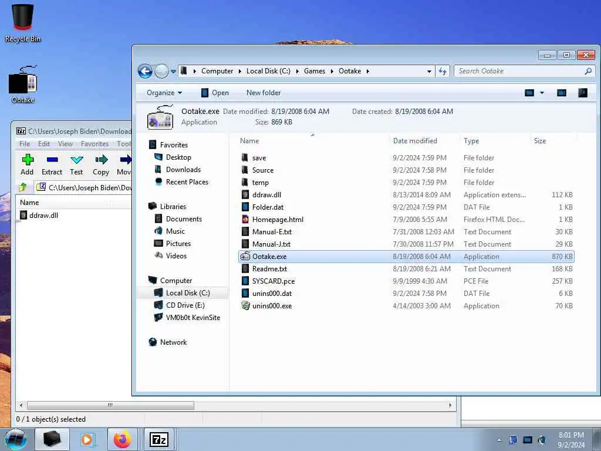The height and width of the screenshot is (451, 601).
Task: Click the Extract button in 7-Zip
Action: point(52,164)
